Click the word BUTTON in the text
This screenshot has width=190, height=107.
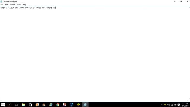click(x=28, y=8)
